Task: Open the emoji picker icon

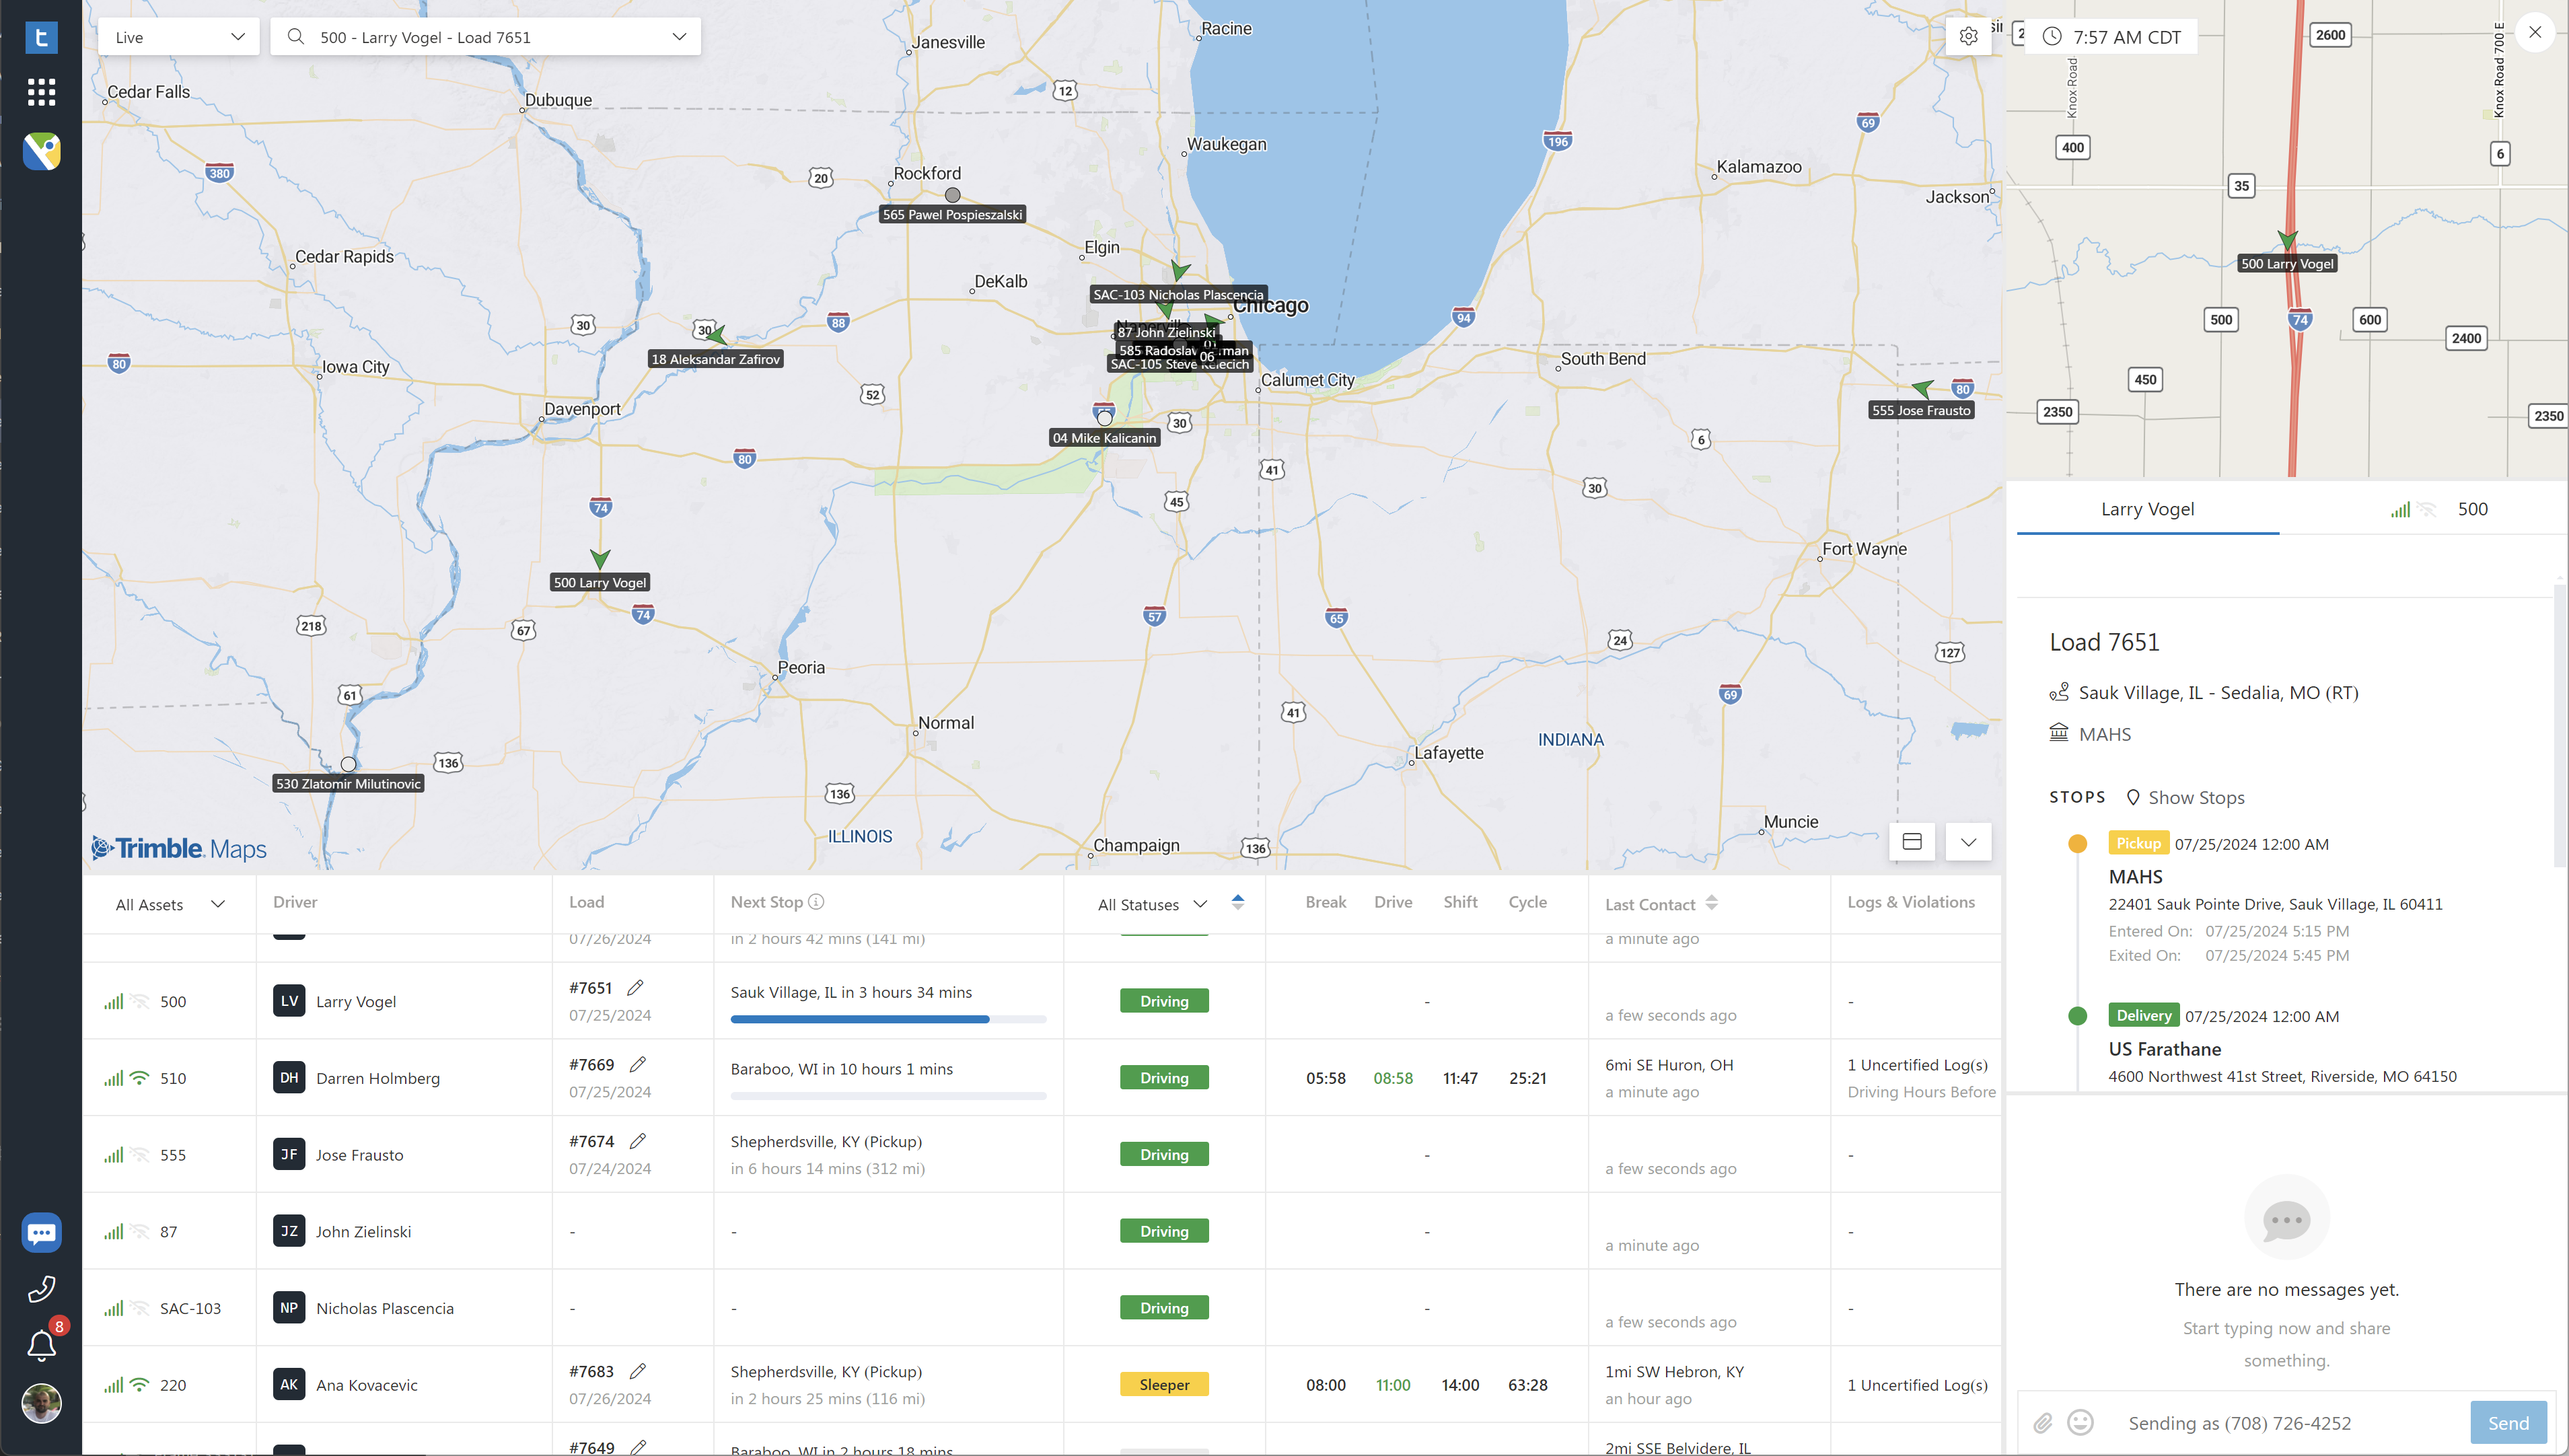Action: (2080, 1422)
